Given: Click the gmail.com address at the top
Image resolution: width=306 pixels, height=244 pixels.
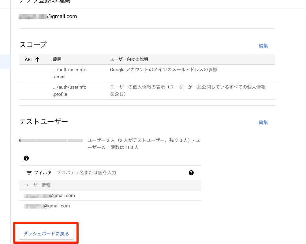Looking at the screenshot, I should coord(47,16).
